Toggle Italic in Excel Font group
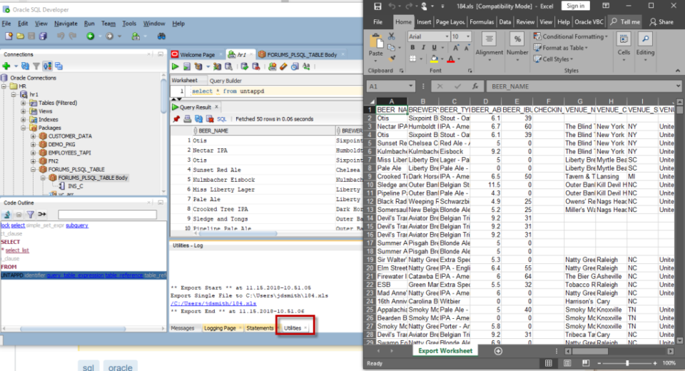The width and height of the screenshot is (685, 371). (x=423, y=48)
